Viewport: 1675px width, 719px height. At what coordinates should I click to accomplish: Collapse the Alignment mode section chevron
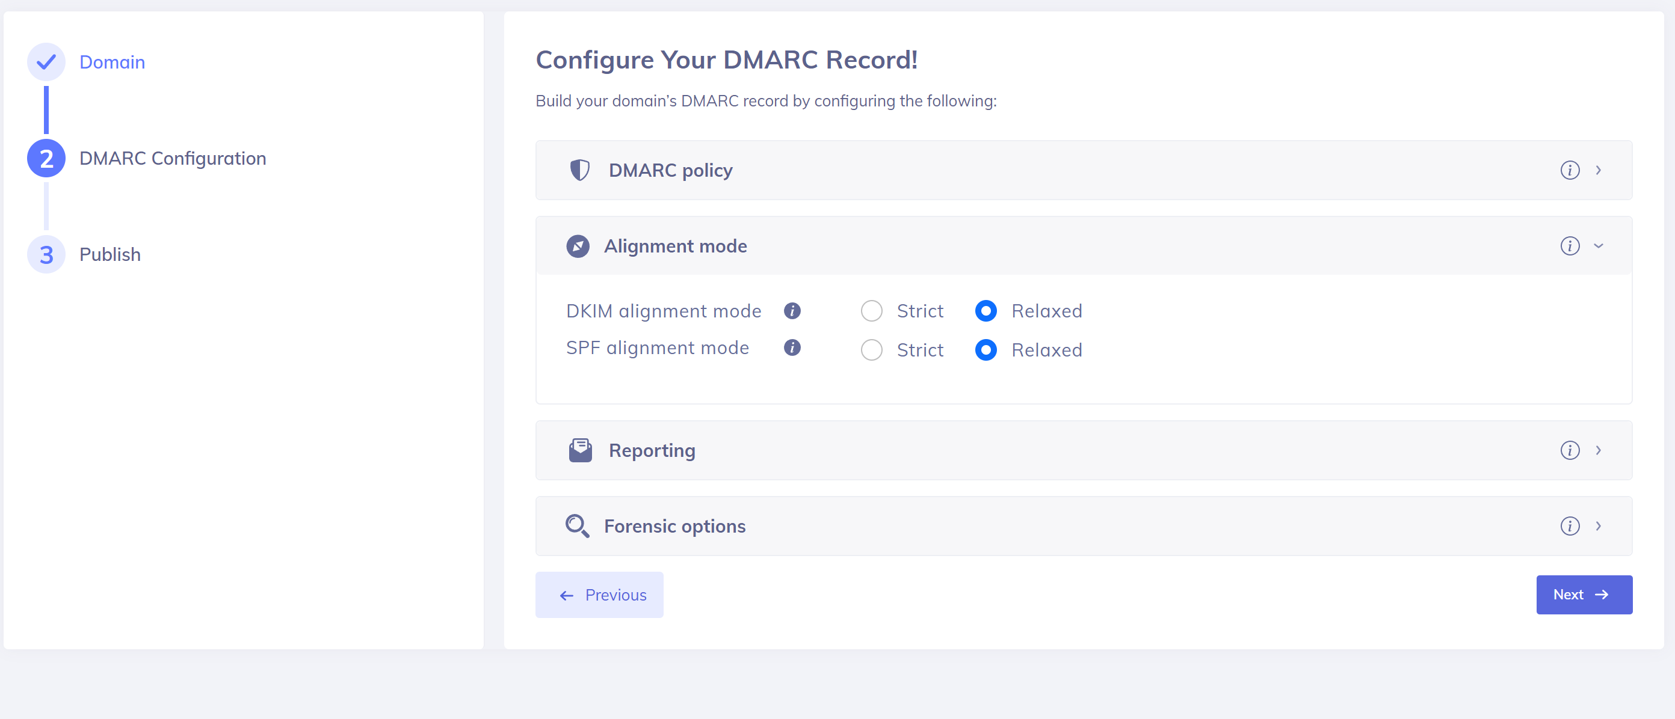(x=1597, y=246)
